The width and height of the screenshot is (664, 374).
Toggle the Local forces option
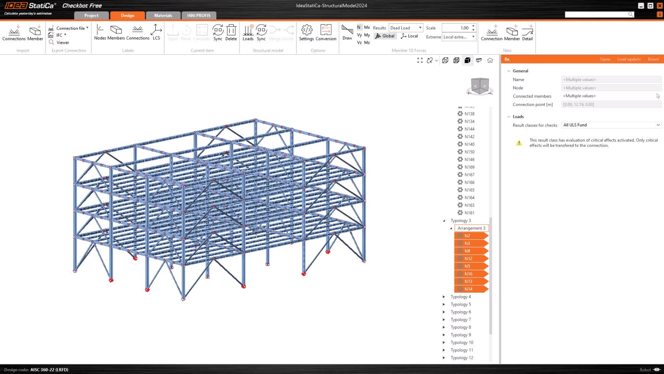409,36
